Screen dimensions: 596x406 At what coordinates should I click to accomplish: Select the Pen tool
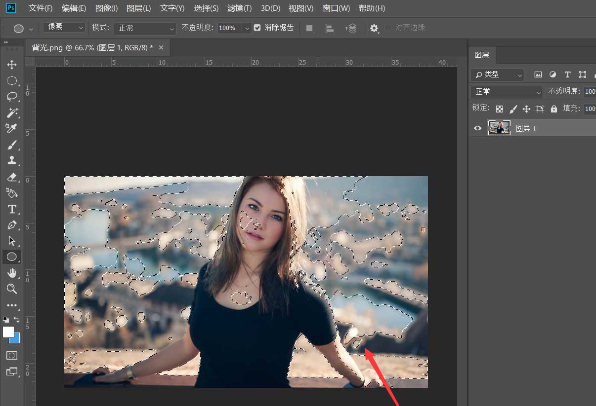coord(12,225)
